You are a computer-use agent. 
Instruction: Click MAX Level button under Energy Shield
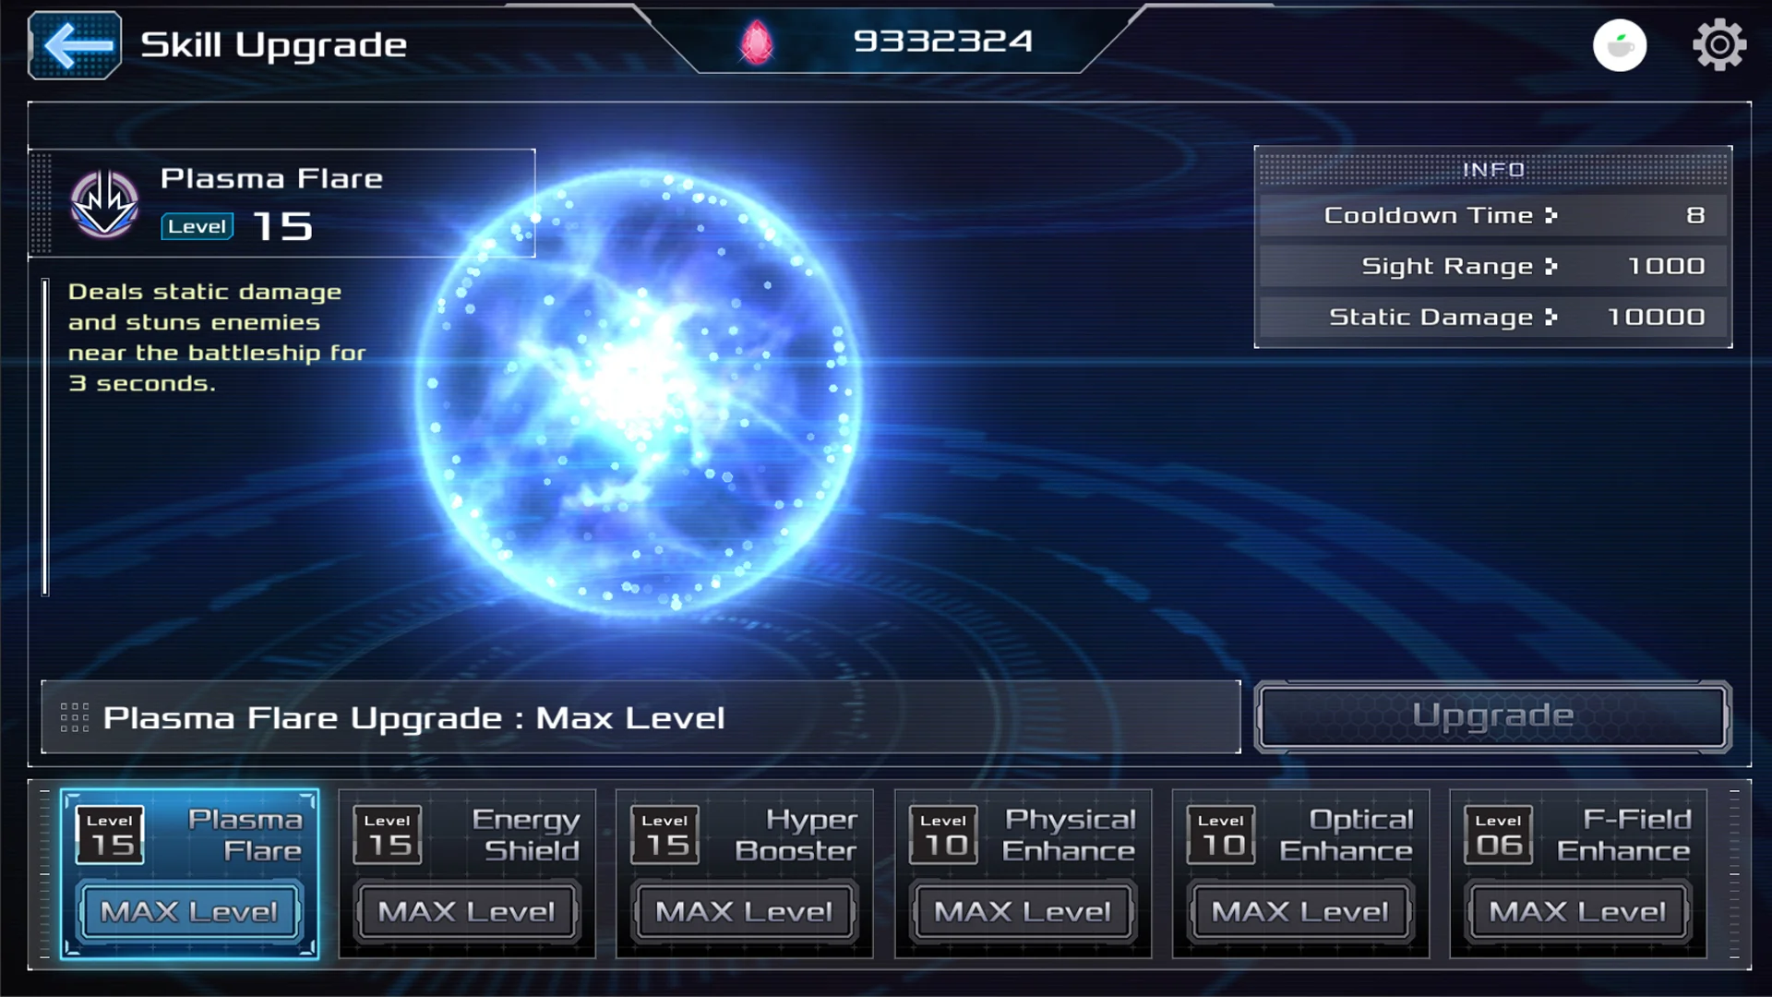pos(467,912)
